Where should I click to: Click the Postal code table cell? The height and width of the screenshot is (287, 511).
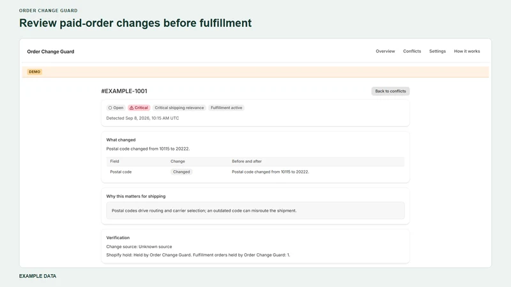[121, 172]
